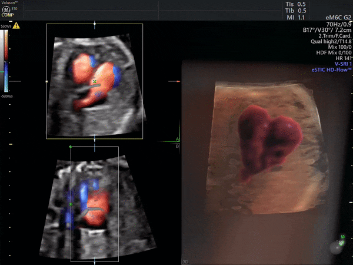Click the 'HDF Mix 0/100' text
Screen dimensions: 353x265
[334, 53]
